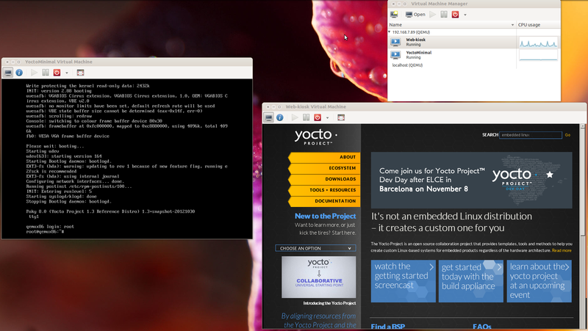Pause the selected VM in Virtual Machine Manager
588x331 pixels.
[x=444, y=15]
